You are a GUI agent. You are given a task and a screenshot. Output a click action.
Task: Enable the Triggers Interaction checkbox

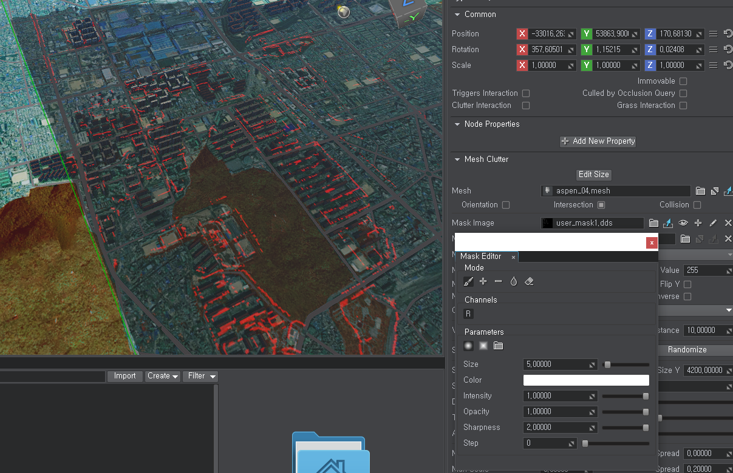526,93
